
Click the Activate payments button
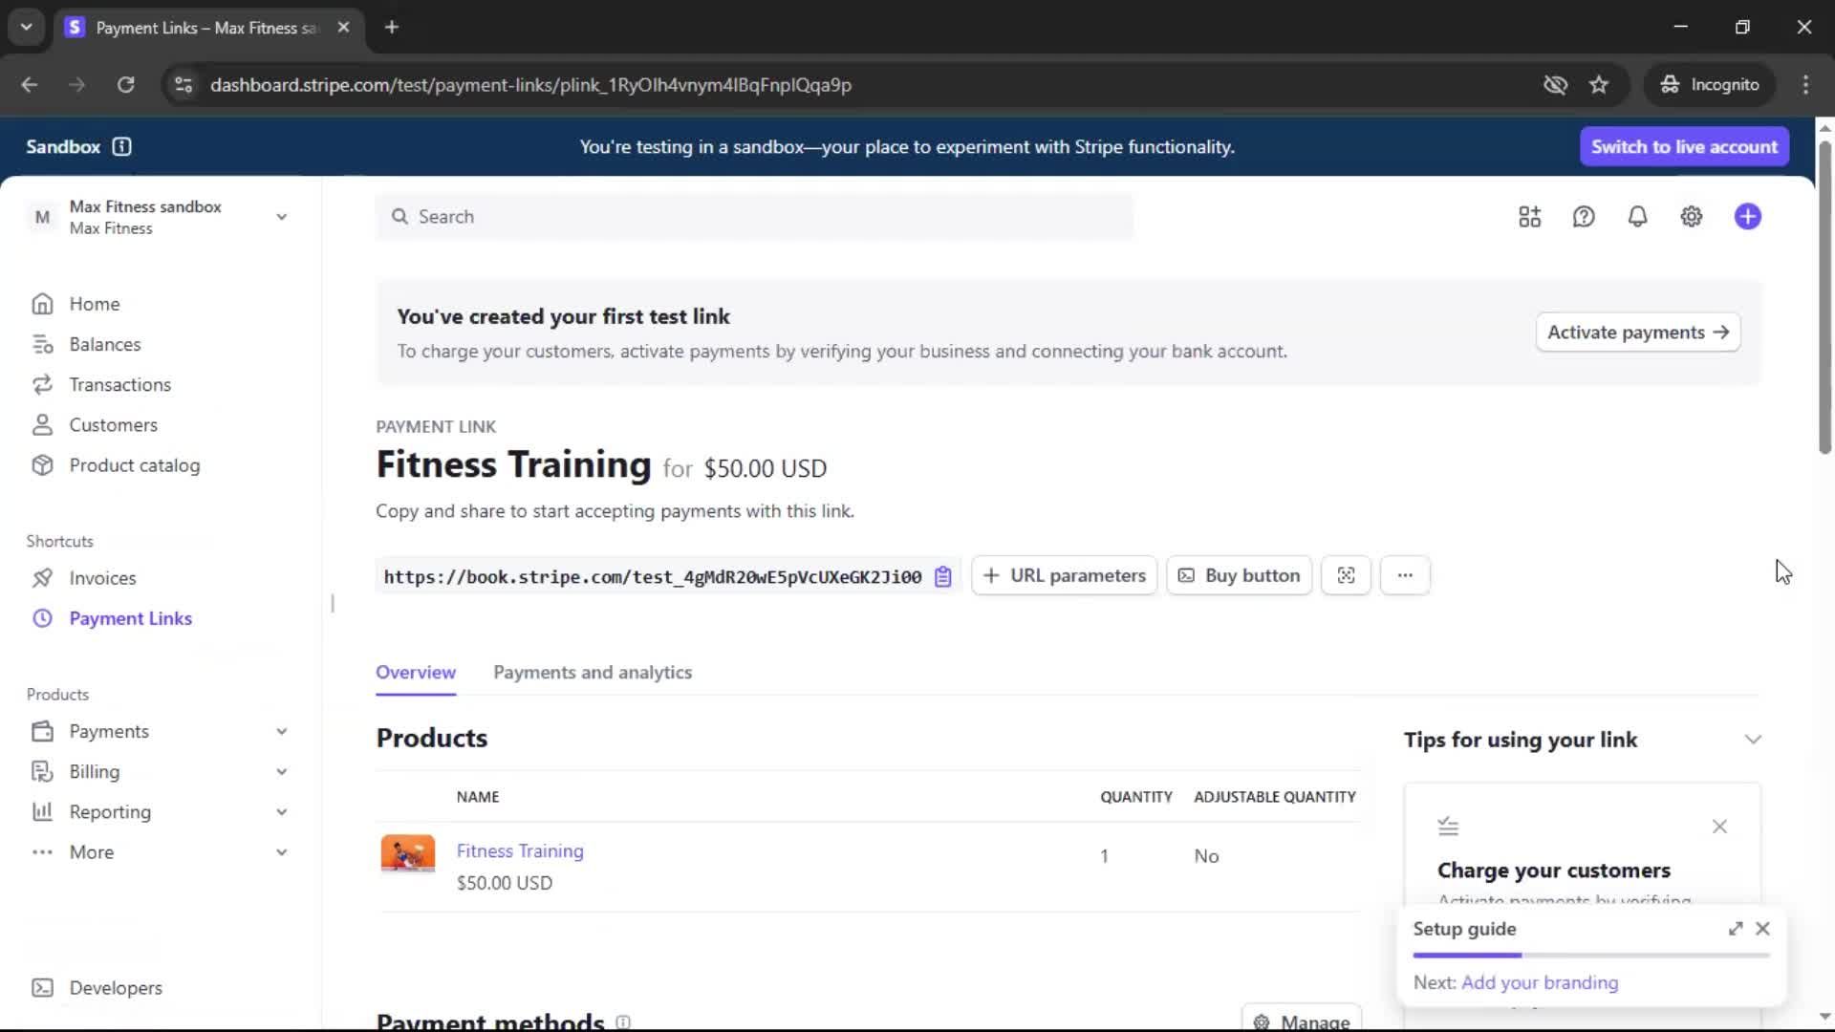[x=1637, y=332]
